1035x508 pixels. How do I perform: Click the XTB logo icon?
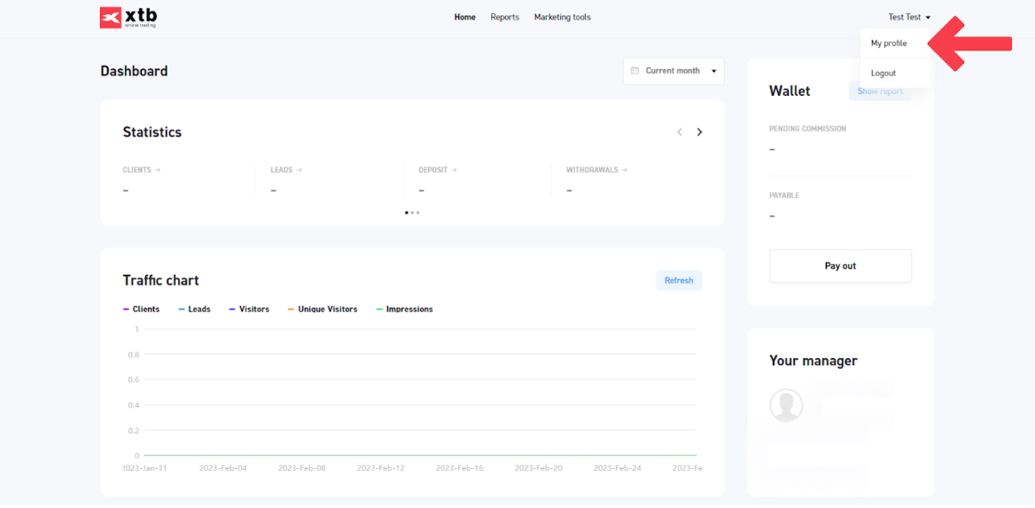(111, 18)
